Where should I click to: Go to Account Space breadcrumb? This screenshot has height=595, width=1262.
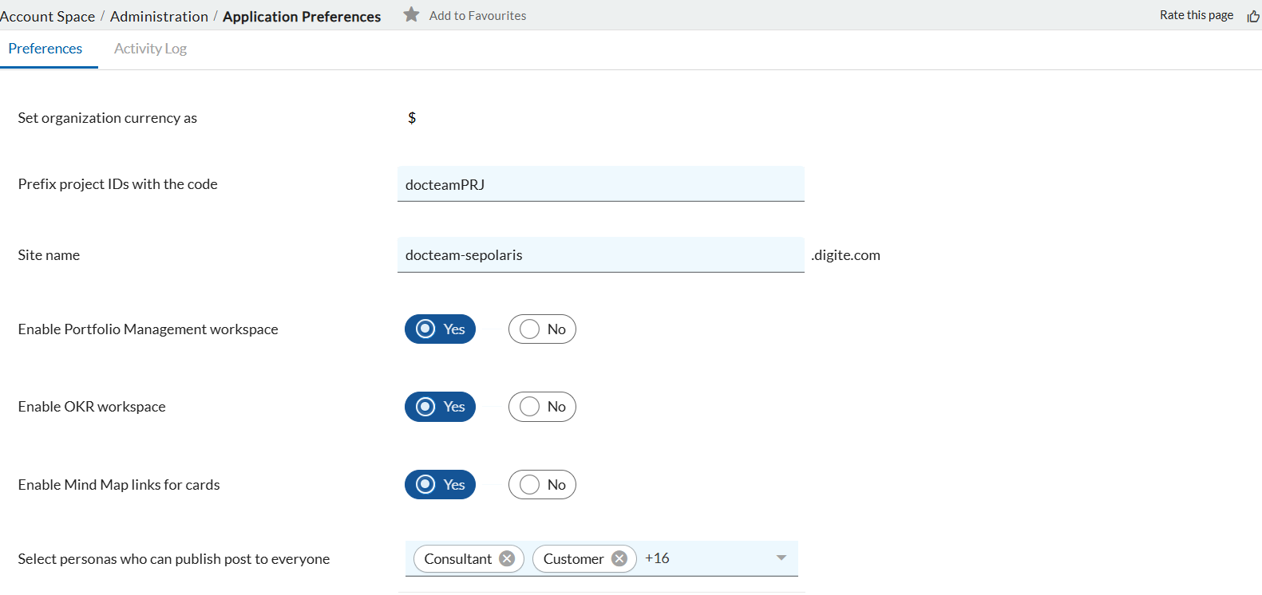[47, 16]
